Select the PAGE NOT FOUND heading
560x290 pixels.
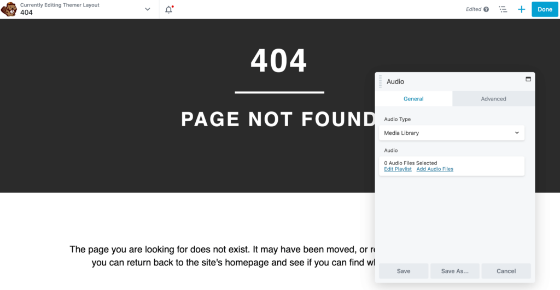[x=278, y=119]
